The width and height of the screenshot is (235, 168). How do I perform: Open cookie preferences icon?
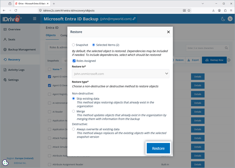click(5, 163)
